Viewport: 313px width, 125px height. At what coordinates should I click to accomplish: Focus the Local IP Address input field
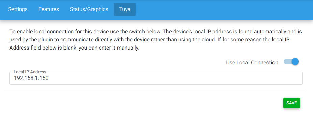pyautogui.click(x=156, y=78)
